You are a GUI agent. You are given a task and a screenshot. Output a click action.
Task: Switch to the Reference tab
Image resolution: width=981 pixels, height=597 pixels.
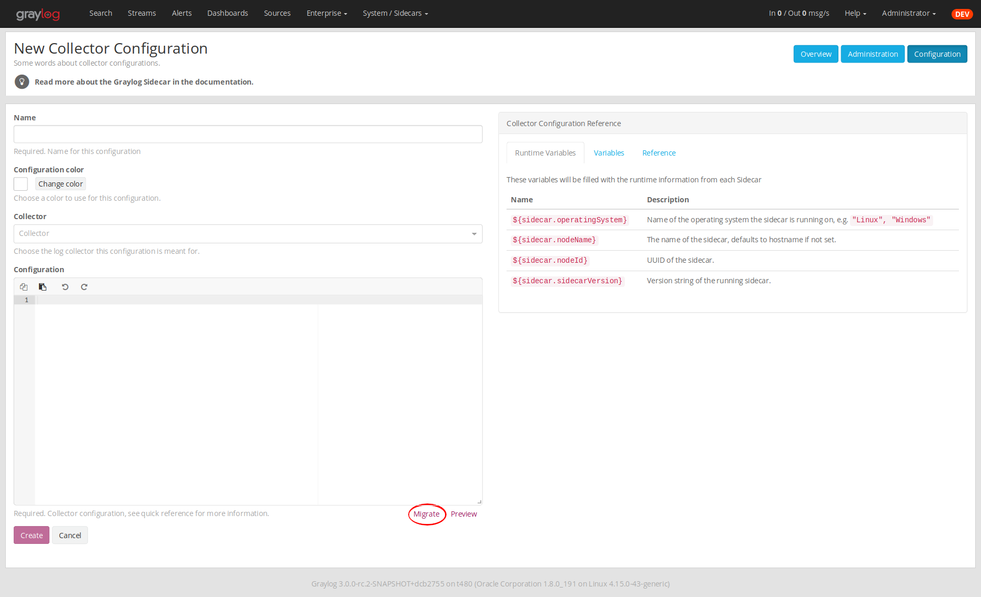[x=659, y=153]
